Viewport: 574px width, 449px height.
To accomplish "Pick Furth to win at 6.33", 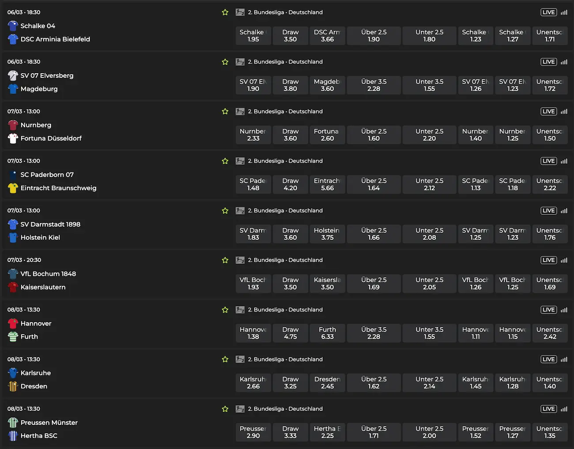I will [x=327, y=333].
